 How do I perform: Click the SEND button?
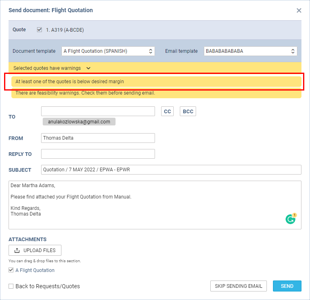tap(287, 286)
